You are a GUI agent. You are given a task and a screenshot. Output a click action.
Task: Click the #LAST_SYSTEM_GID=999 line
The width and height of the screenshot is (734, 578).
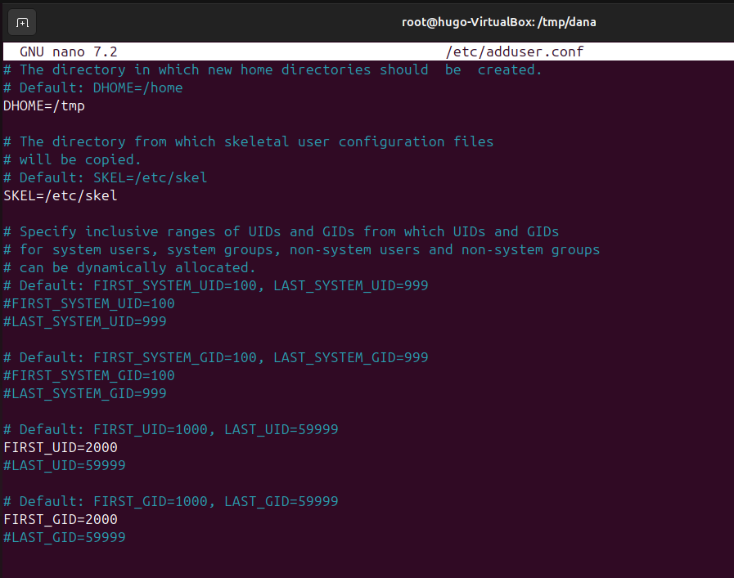(x=84, y=393)
